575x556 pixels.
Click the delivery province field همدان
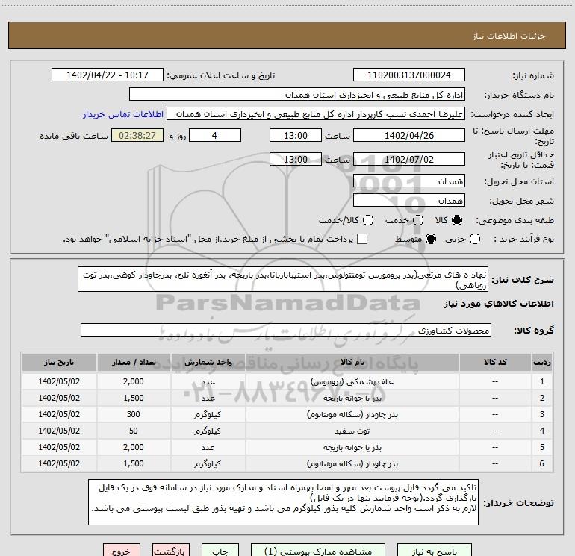point(409,181)
